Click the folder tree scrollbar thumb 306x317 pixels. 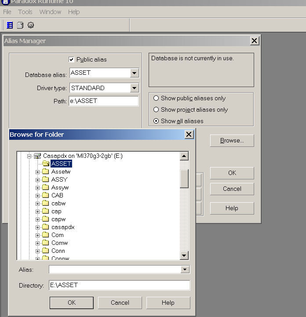click(x=184, y=179)
